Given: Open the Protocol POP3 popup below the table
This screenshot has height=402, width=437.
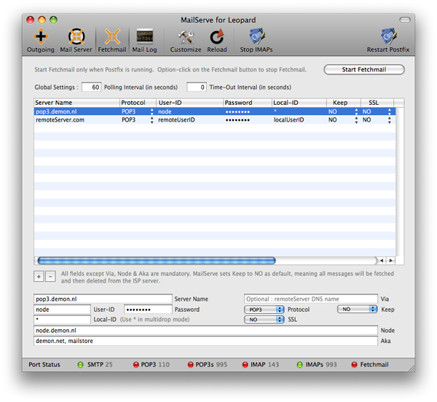Looking at the screenshot, I should (x=264, y=310).
